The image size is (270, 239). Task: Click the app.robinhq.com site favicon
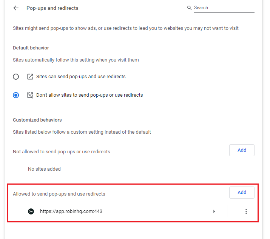pyautogui.click(x=31, y=211)
